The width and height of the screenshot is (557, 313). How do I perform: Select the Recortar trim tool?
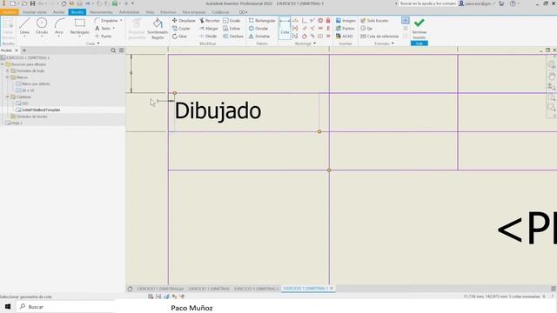pos(209,21)
